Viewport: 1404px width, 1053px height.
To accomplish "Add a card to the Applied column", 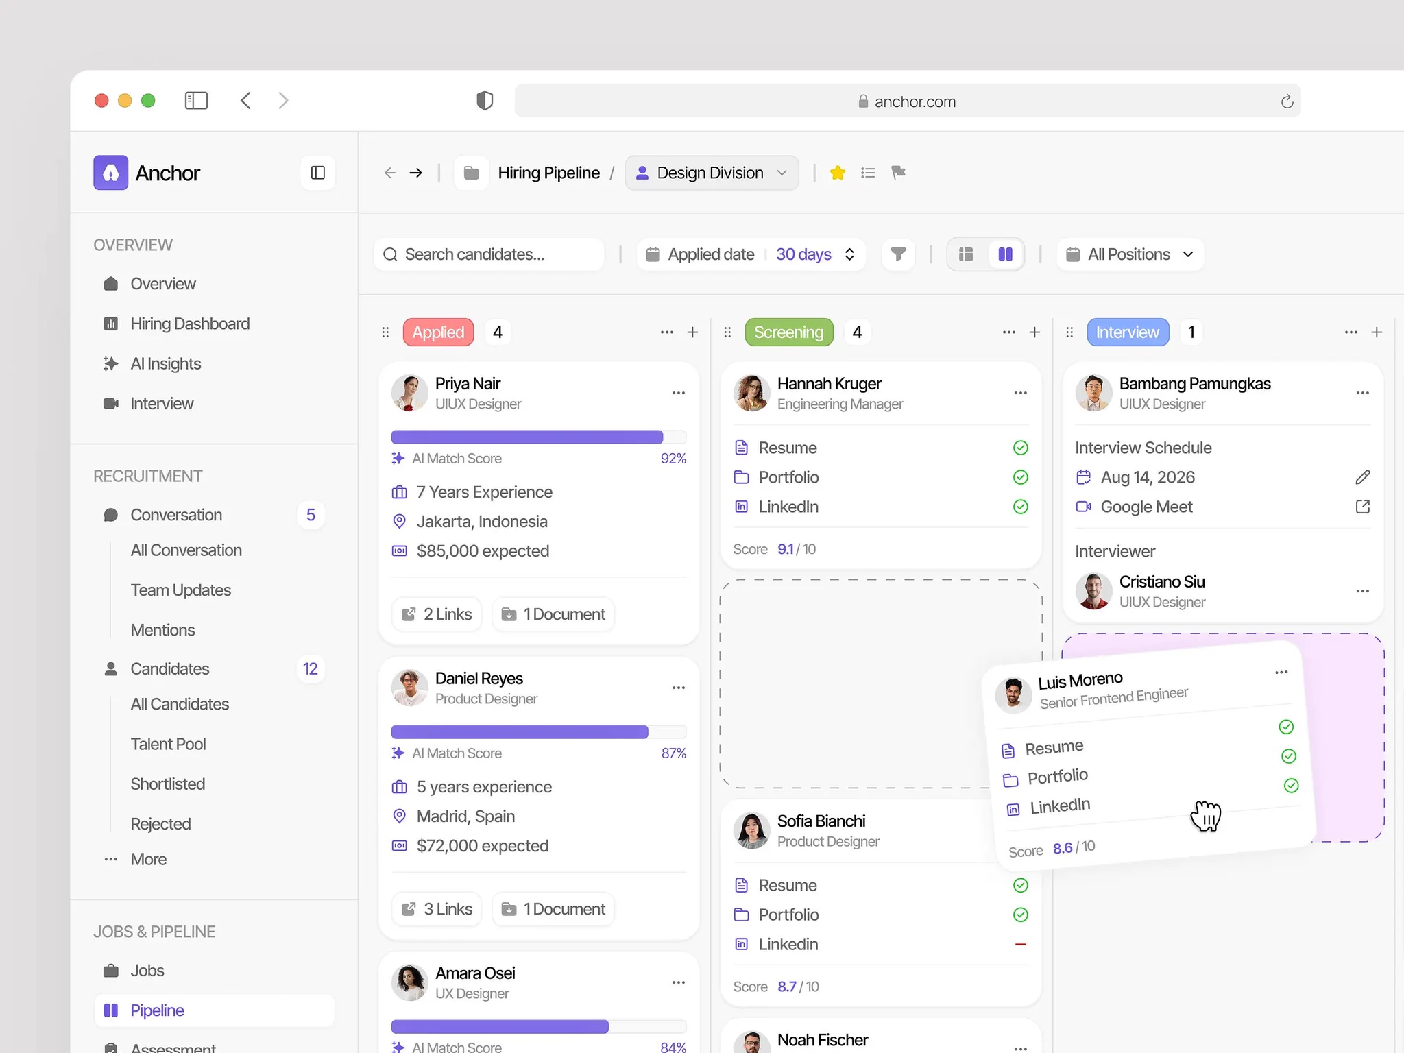I will [x=692, y=332].
